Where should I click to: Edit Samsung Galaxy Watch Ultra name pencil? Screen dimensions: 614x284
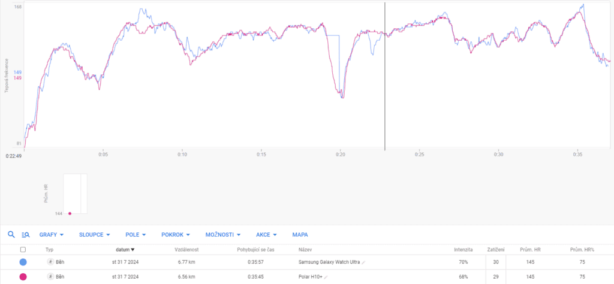363,262
